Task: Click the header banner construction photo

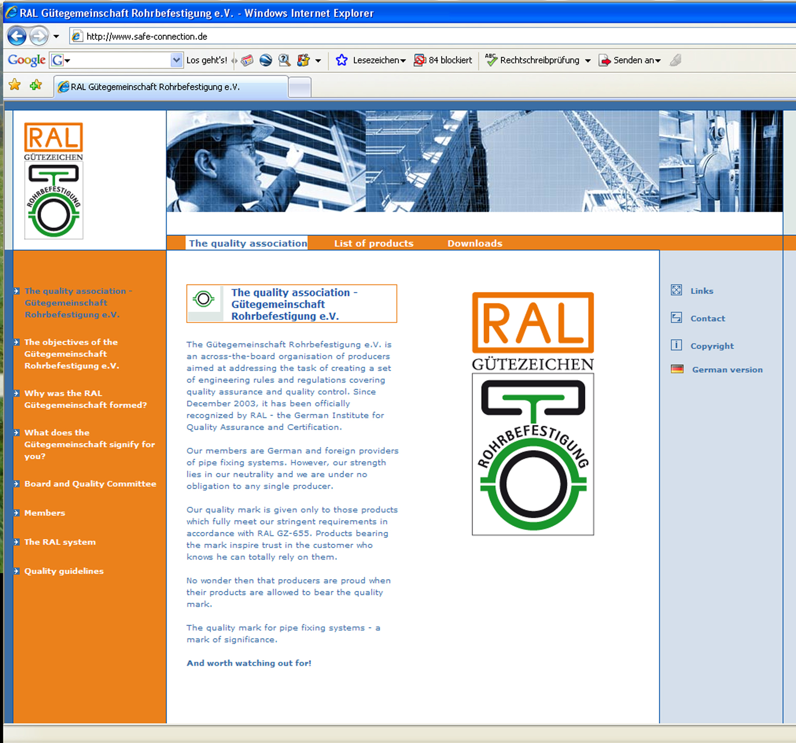Action: point(474,161)
